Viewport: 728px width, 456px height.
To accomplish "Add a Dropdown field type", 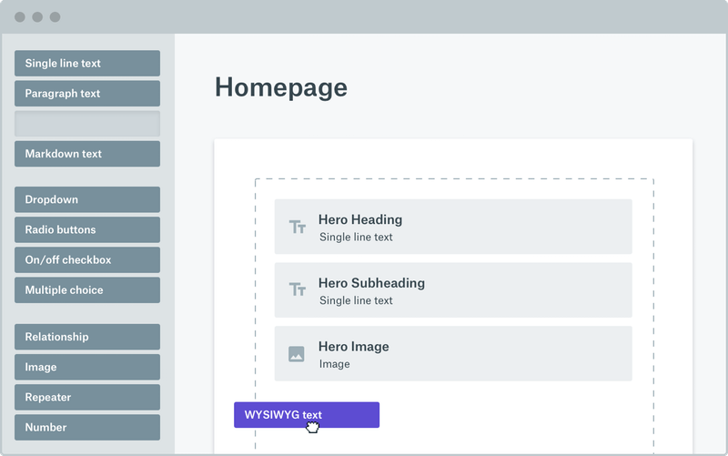I will (87, 199).
